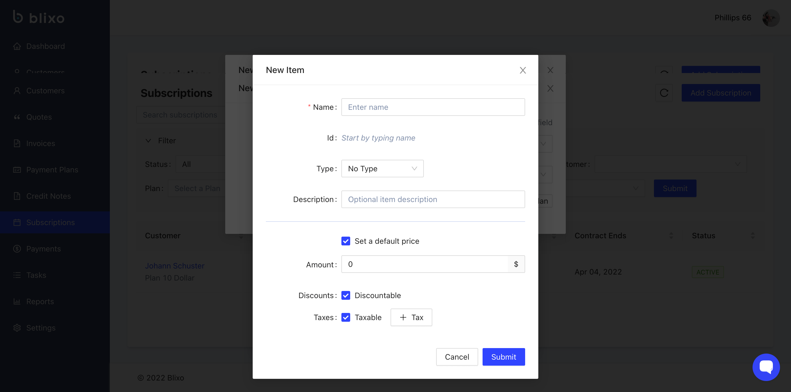Submit the New Item form
Viewport: 791px width, 392px height.
(x=503, y=357)
